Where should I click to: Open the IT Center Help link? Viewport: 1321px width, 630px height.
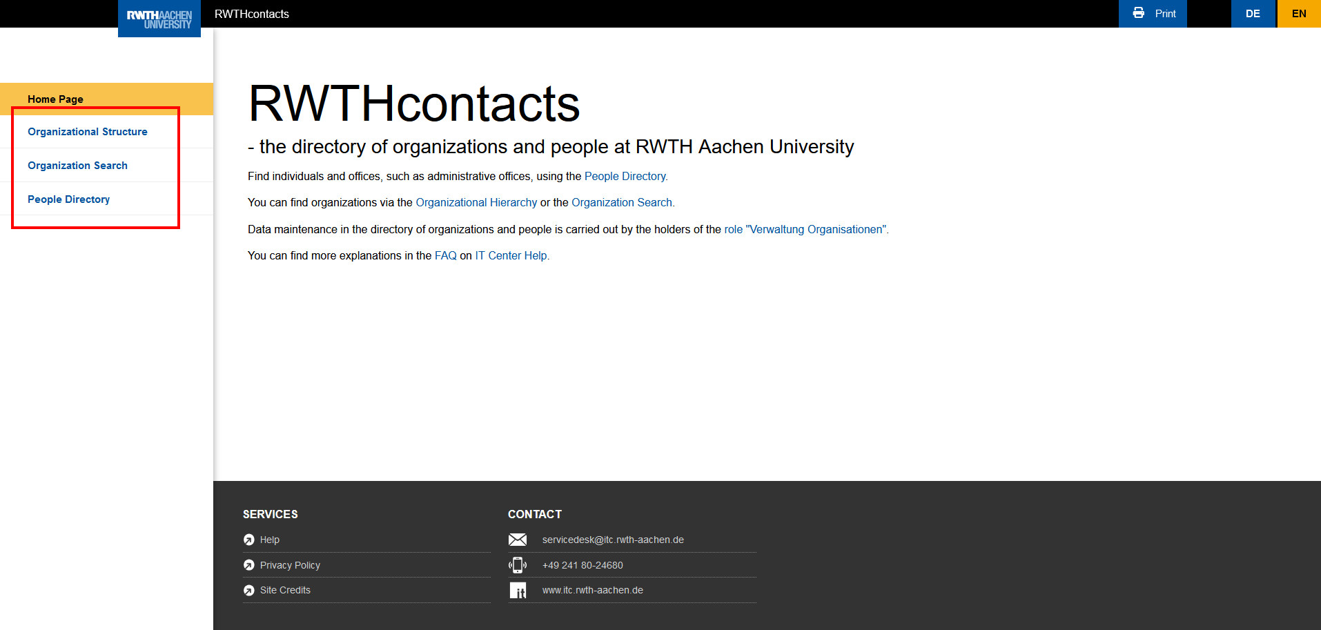[511, 255]
